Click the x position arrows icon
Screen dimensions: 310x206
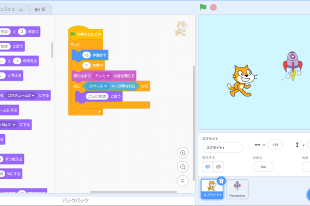click(257, 145)
